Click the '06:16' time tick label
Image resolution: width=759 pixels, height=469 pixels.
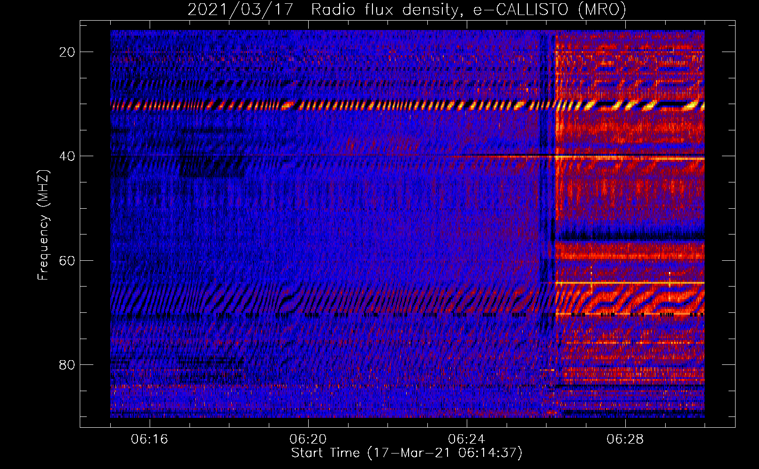(x=150, y=439)
